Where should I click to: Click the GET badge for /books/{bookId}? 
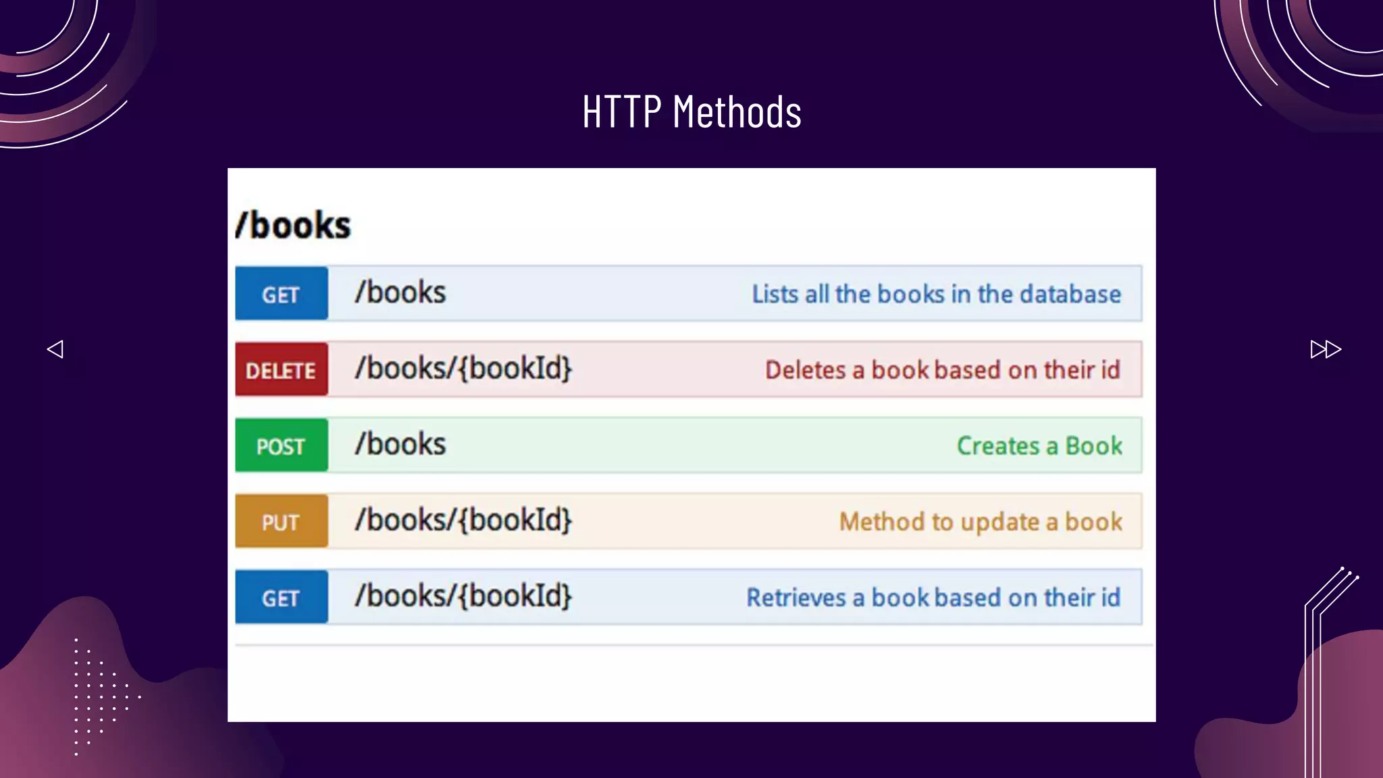tap(281, 598)
